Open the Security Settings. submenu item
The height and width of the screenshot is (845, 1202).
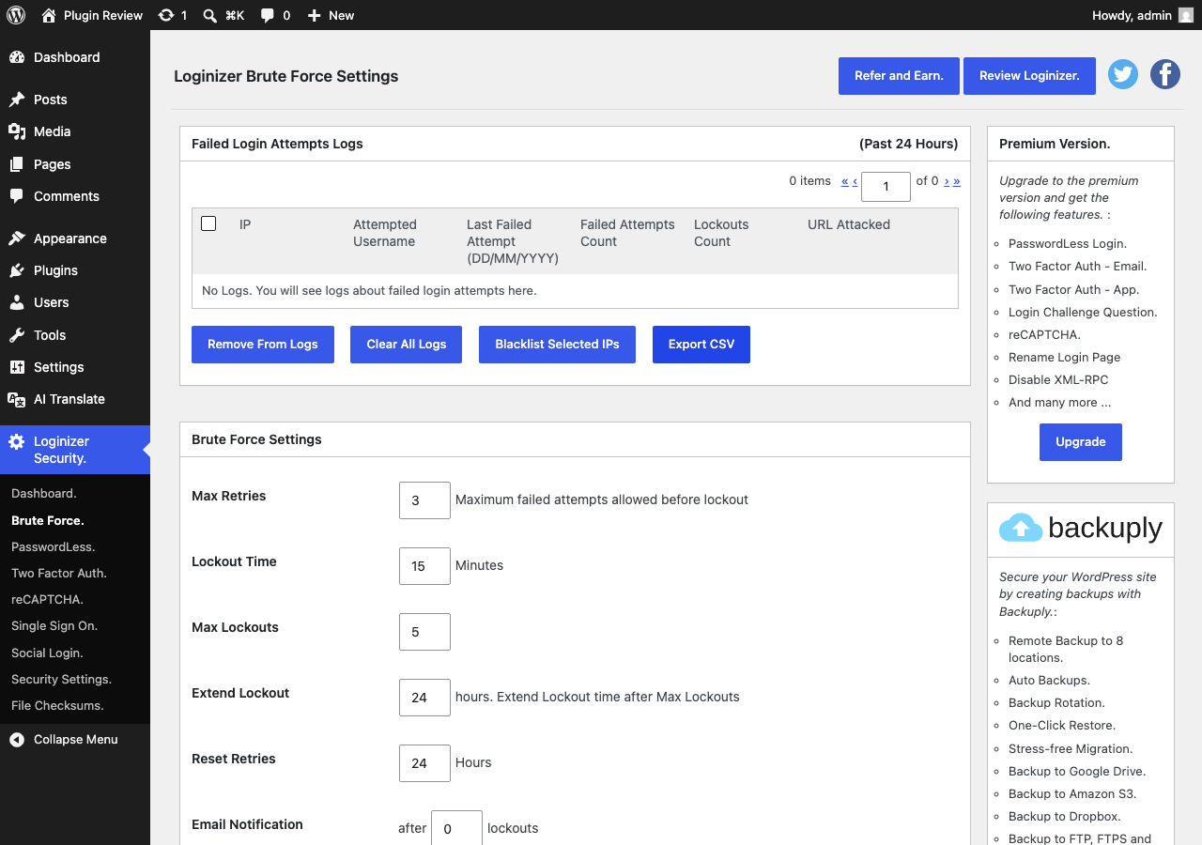(75, 679)
